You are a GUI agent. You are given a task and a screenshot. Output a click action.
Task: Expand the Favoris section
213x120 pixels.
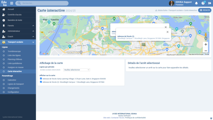coord(18,26)
